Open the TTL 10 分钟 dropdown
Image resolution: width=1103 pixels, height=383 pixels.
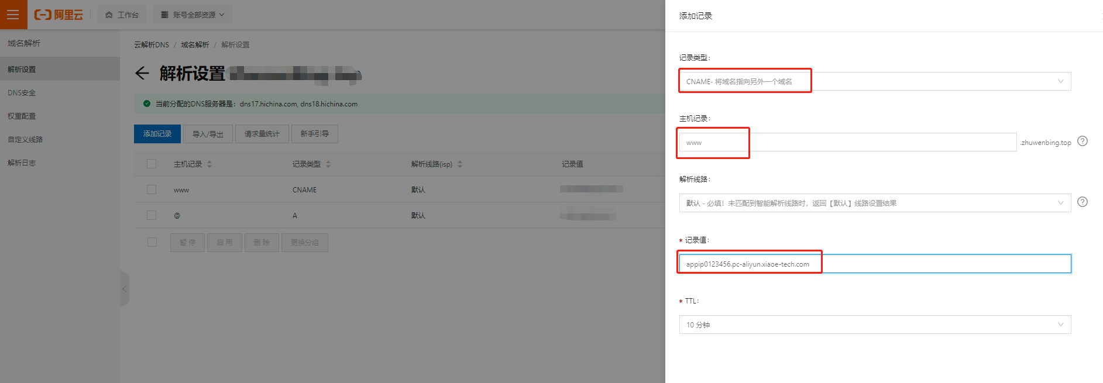click(875, 325)
